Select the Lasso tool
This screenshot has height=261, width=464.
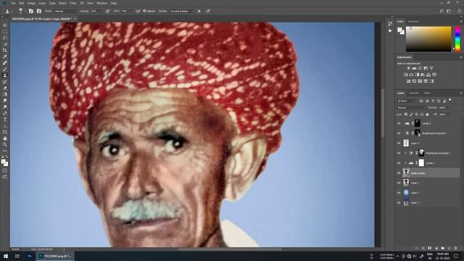click(5, 38)
